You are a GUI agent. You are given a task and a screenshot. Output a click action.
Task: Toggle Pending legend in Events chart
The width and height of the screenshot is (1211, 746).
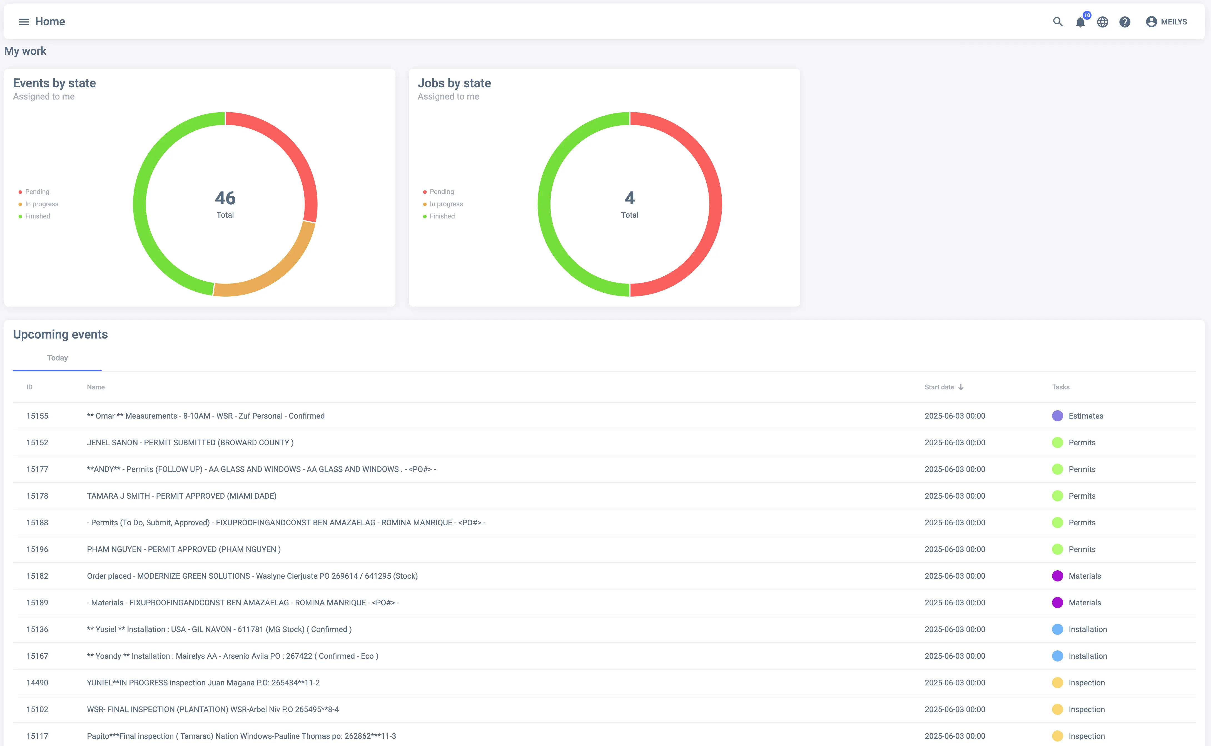pyautogui.click(x=37, y=192)
